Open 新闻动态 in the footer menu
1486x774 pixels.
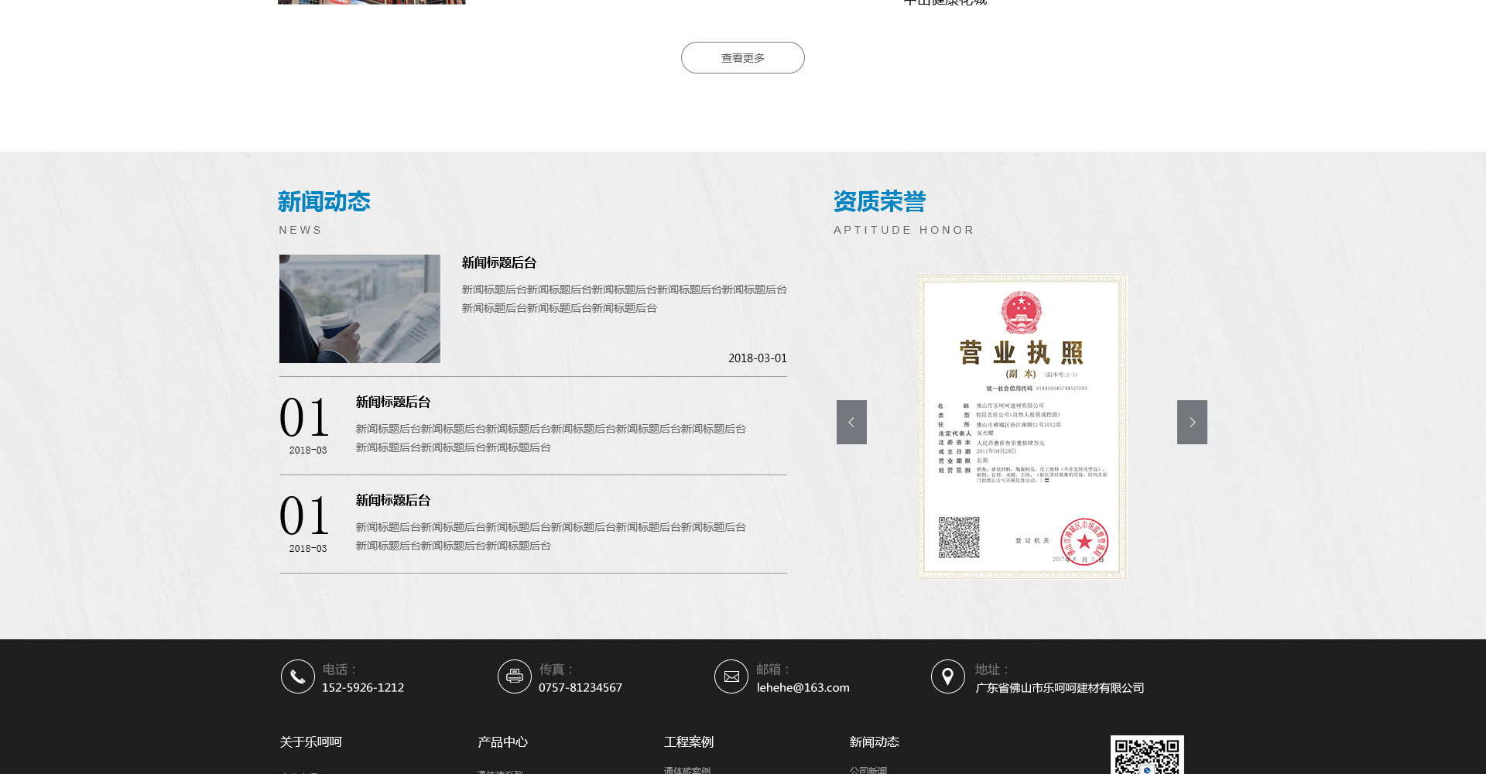coord(874,742)
